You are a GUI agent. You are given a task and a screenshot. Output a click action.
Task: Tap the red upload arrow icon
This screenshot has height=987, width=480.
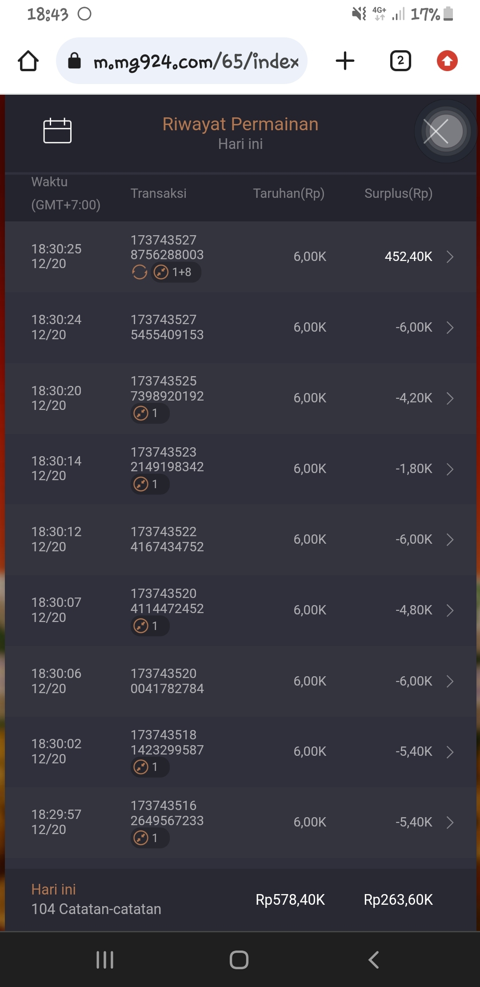pyautogui.click(x=447, y=61)
